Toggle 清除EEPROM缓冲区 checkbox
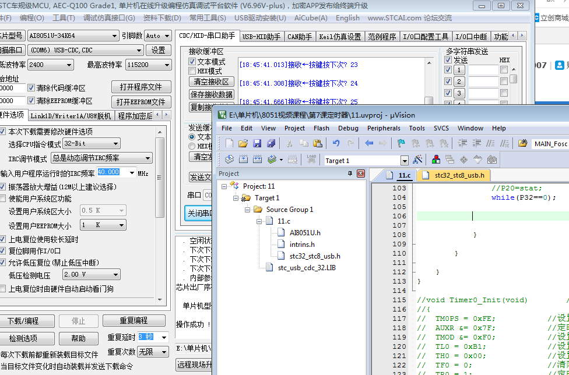Screen dimensions: 569x375 tap(31, 101)
